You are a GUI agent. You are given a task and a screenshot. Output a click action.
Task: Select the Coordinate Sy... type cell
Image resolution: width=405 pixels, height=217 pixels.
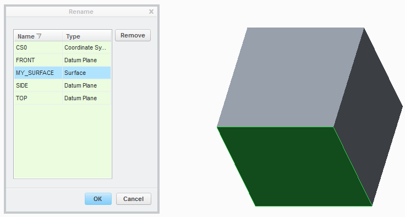coord(87,47)
